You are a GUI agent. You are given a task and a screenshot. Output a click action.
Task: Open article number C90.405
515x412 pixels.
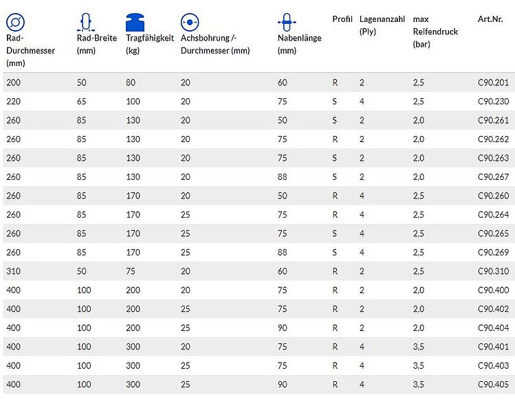point(493,385)
